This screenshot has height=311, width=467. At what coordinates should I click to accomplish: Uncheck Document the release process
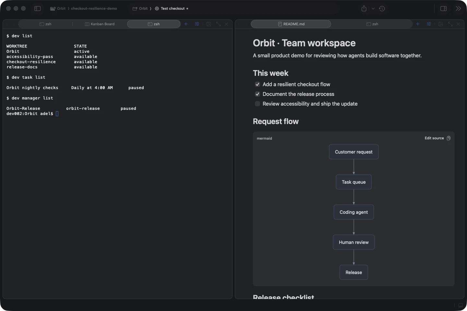click(x=257, y=94)
